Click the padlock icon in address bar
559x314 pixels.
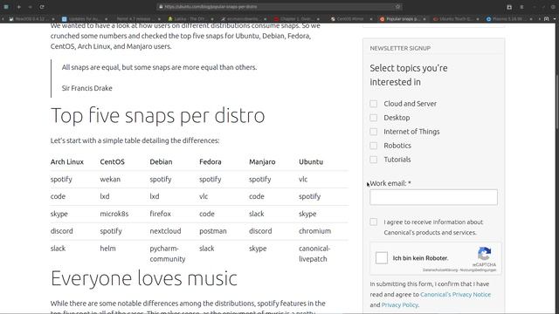click(x=161, y=6)
